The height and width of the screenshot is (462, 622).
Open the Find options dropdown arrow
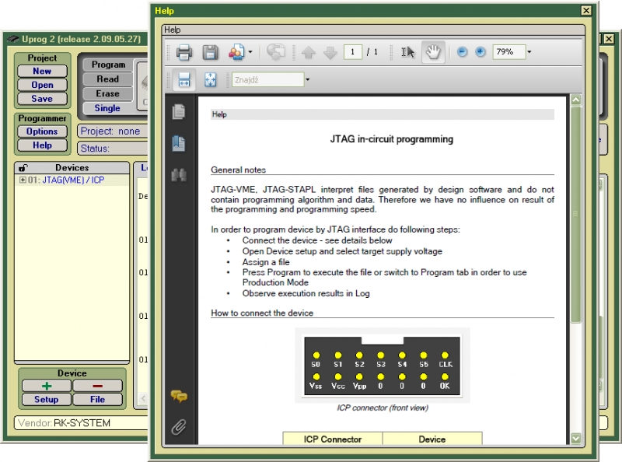click(x=307, y=80)
